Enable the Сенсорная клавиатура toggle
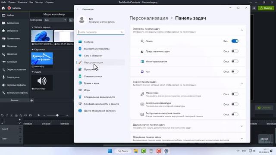Screen dimensions: 276x155 pos(235,104)
